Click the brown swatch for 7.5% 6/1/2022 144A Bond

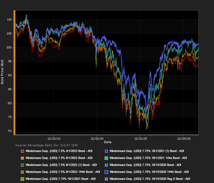22,172
